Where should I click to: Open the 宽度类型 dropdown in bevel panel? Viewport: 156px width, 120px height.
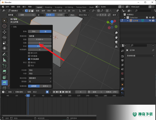pyautogui.click(x=40, y=36)
